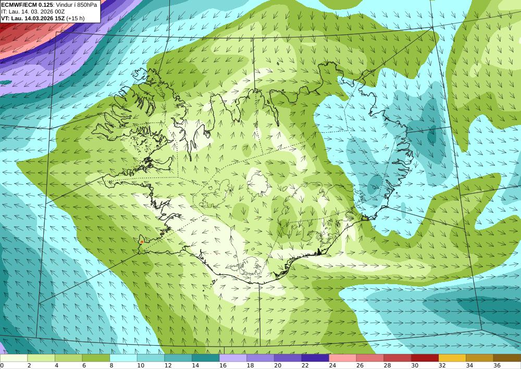The width and height of the screenshot is (521, 369).
Task: Click the 18–20 light purple legend swatch
Action: (260, 358)
